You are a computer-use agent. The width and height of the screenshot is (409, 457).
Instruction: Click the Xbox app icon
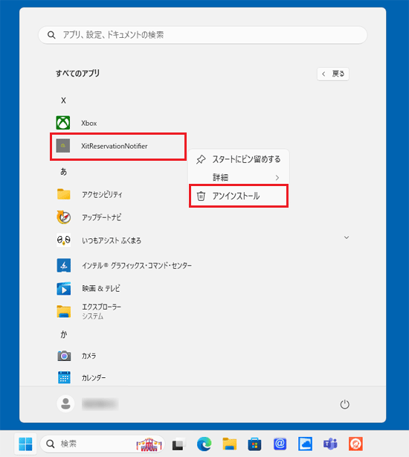pyautogui.click(x=63, y=123)
